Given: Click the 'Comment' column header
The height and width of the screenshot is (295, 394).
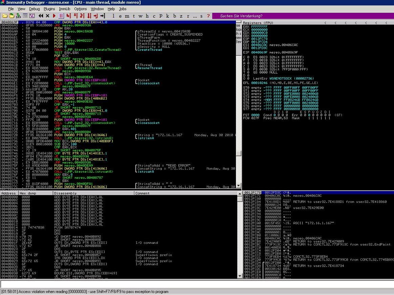Looking at the screenshot, I should (185, 193).
